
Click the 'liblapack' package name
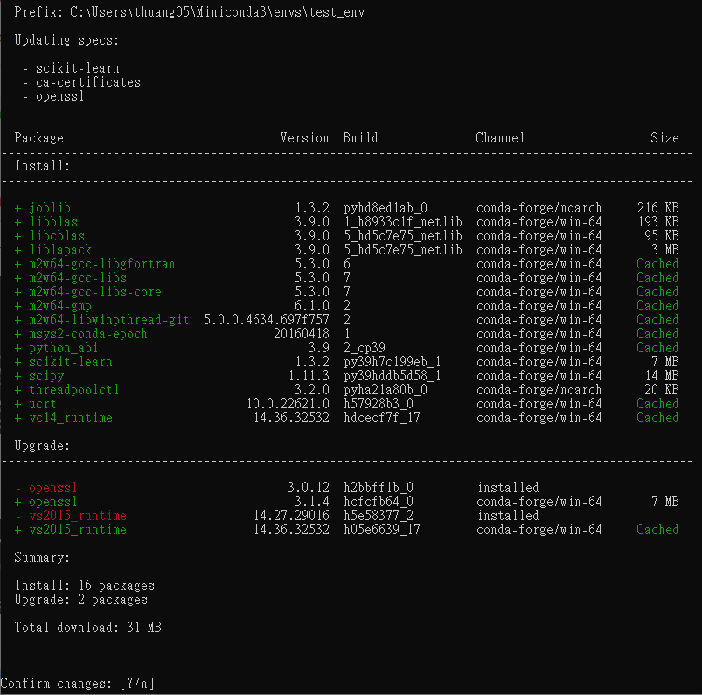click(x=61, y=250)
